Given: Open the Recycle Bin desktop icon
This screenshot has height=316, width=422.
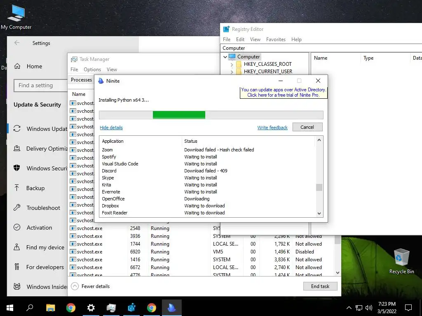Looking at the screenshot, I should coord(401,261).
